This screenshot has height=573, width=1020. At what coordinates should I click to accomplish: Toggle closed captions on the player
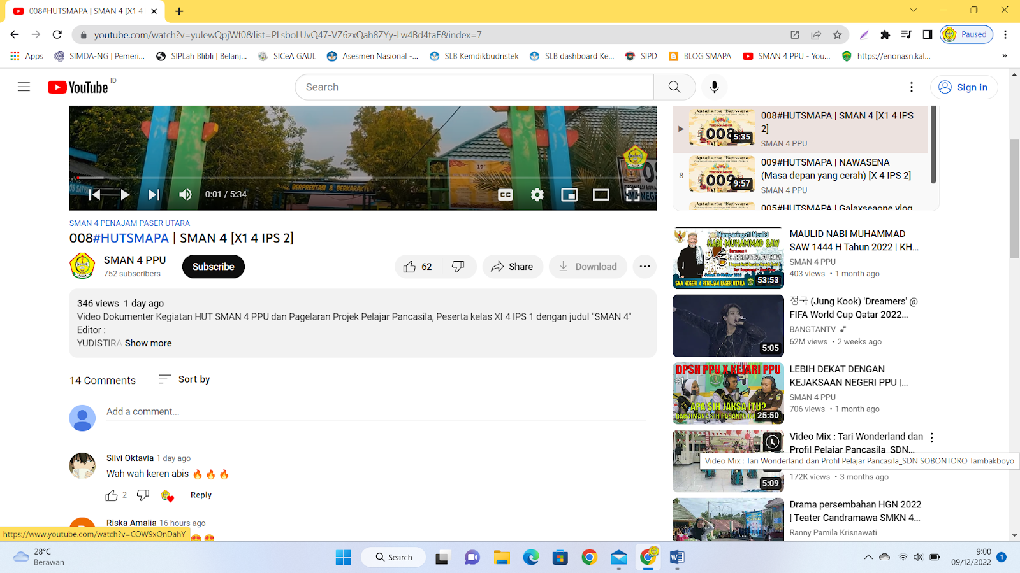[506, 195]
